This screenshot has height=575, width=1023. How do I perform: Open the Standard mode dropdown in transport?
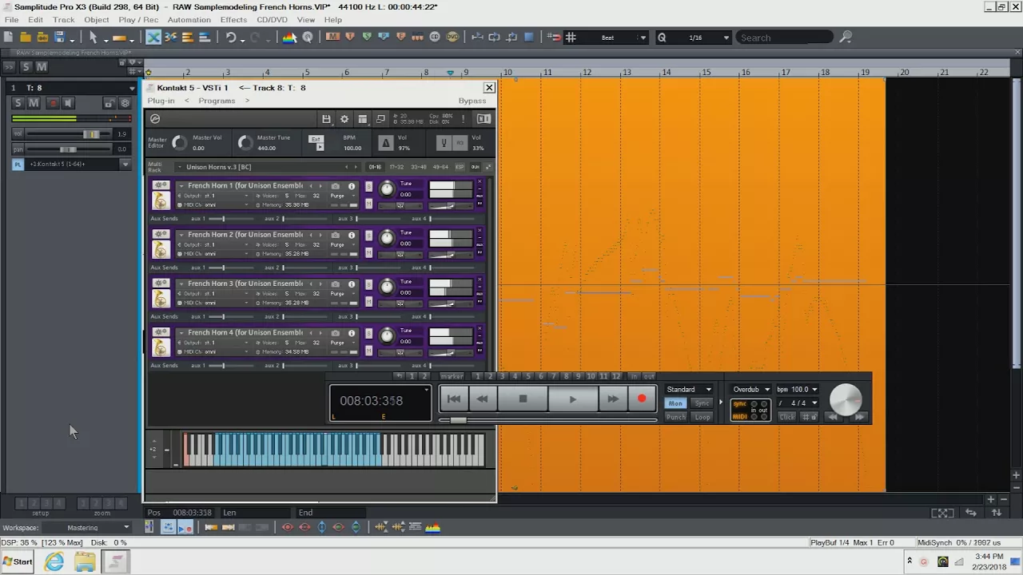pos(688,390)
